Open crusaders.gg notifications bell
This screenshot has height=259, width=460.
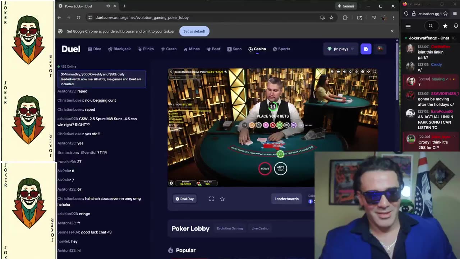point(456,26)
